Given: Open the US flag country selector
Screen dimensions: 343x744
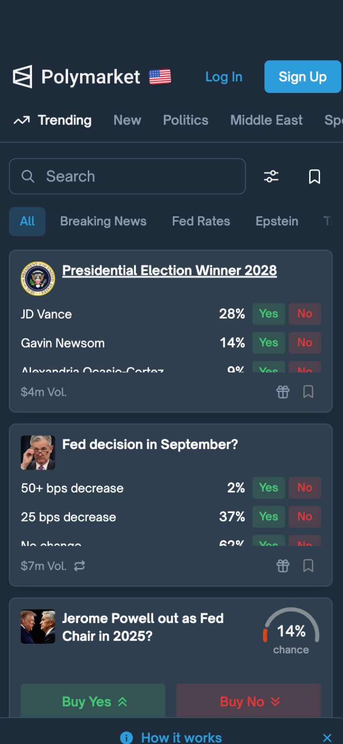Looking at the screenshot, I should point(160,77).
